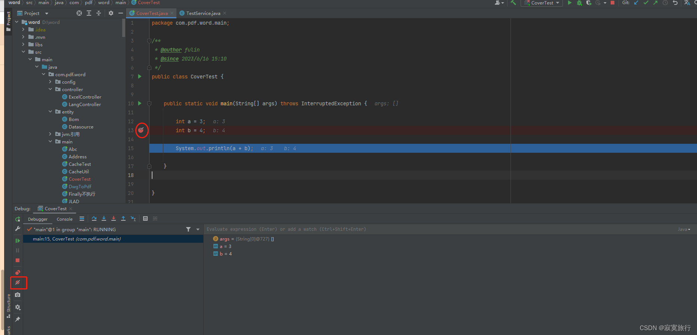Viewport: 697px width, 335px height.
Task: Open the translation tool icon
Action: (x=687, y=3)
